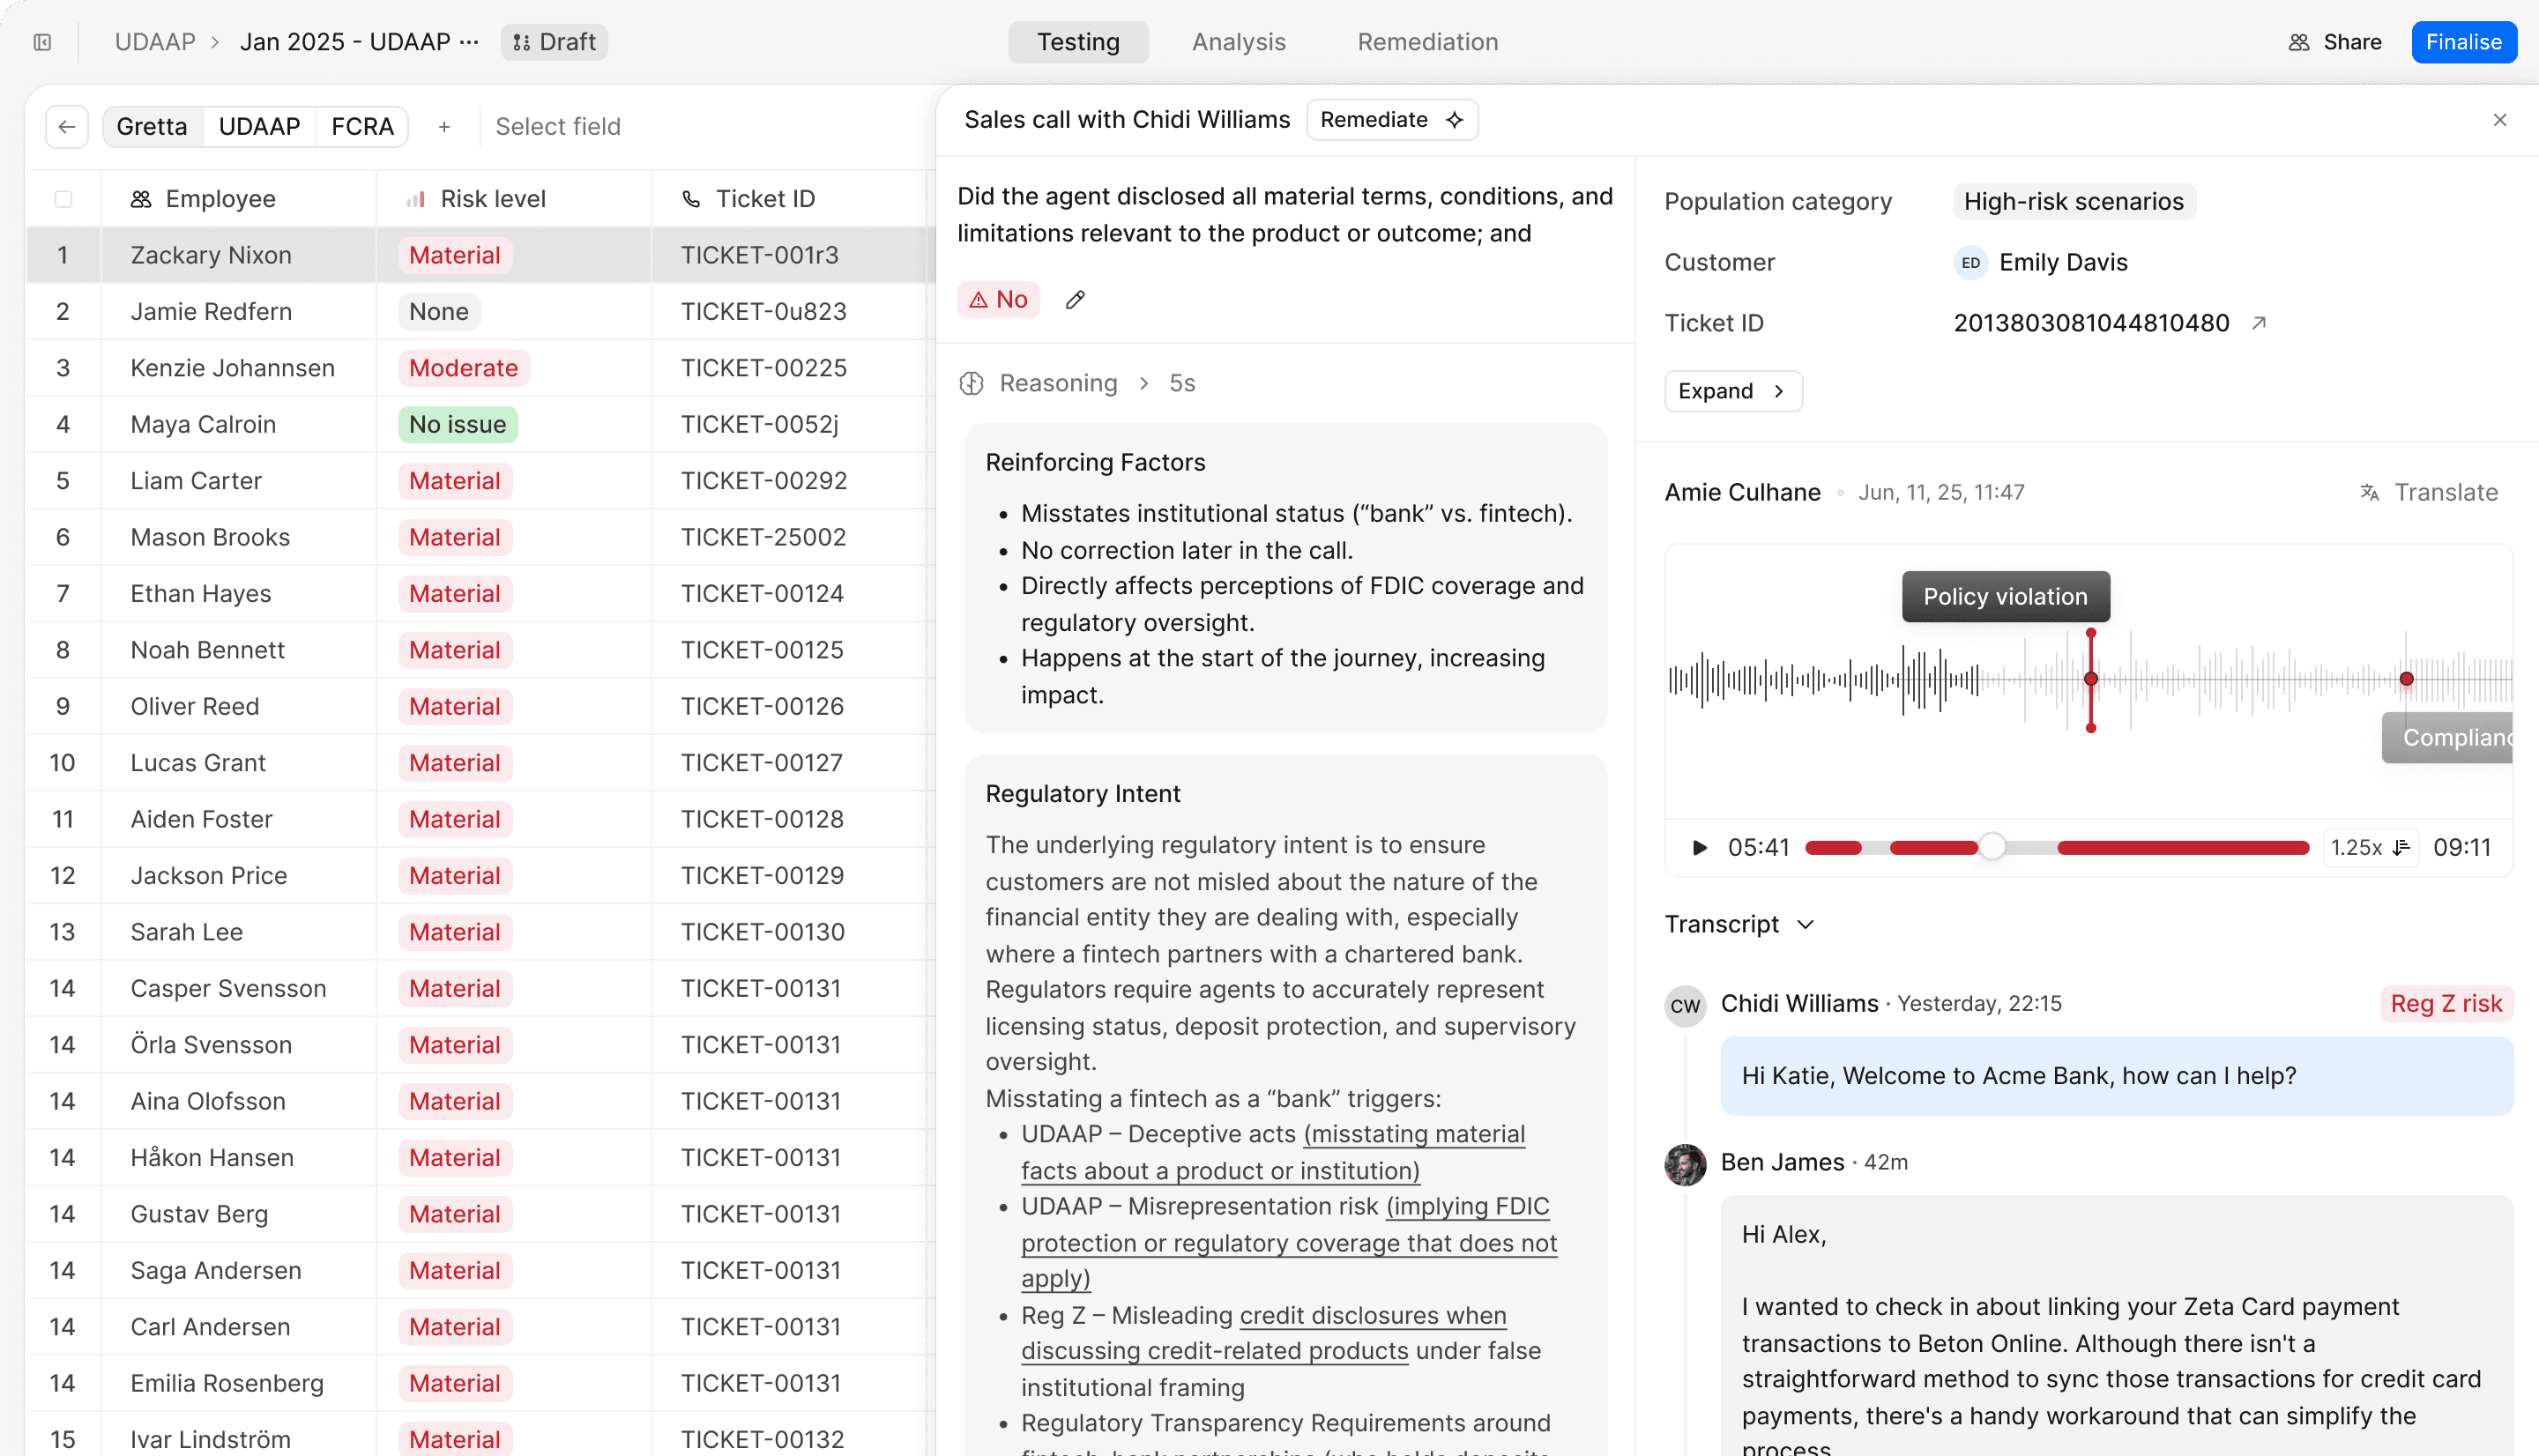
Task: Click the Remediate button
Action: pyautogui.click(x=1391, y=120)
